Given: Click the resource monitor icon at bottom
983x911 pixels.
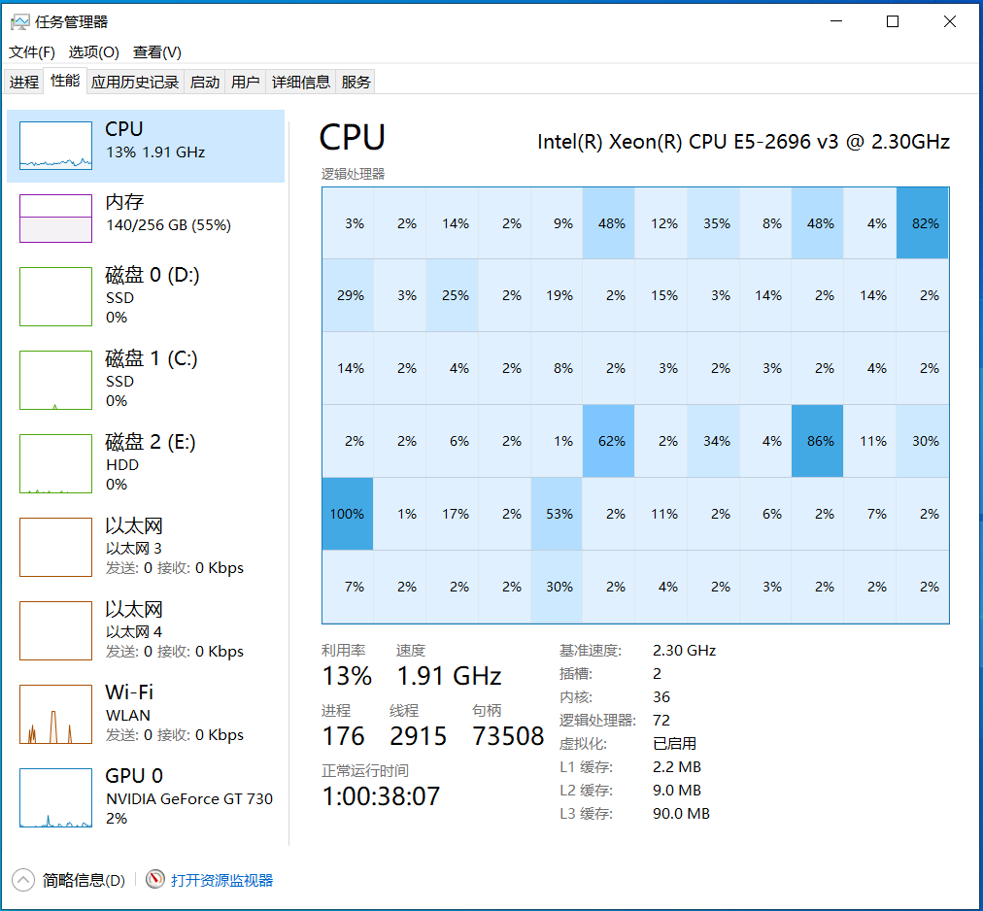Looking at the screenshot, I should tap(153, 880).
